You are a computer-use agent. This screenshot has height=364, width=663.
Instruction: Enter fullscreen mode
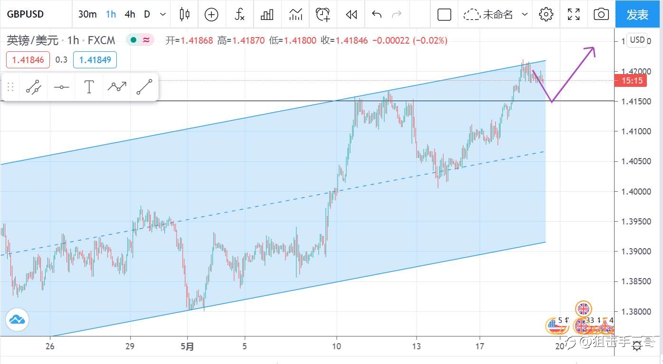(574, 14)
